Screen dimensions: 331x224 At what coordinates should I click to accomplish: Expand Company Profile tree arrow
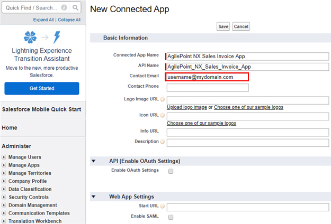click(x=4, y=181)
